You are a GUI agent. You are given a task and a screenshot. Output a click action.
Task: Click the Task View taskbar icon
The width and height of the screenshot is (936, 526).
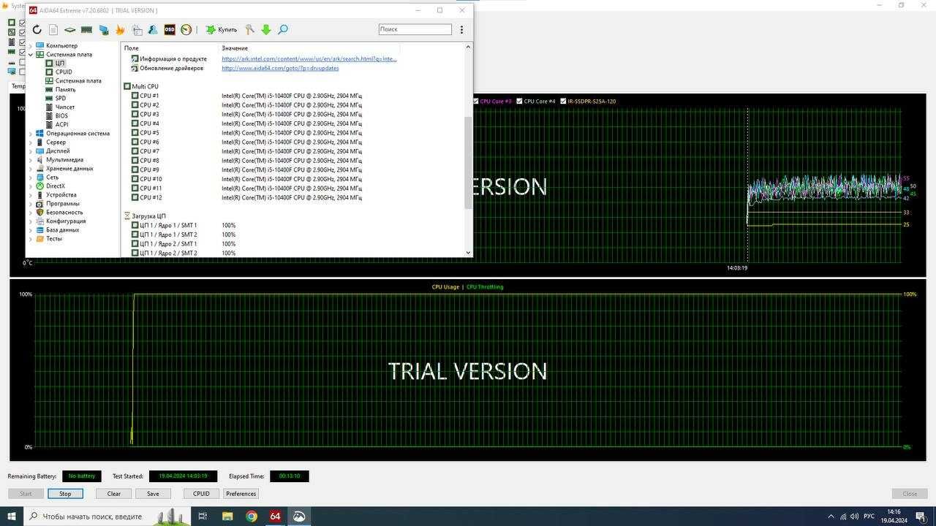(203, 517)
